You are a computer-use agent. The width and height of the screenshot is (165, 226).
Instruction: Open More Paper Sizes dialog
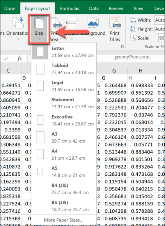[63, 220]
